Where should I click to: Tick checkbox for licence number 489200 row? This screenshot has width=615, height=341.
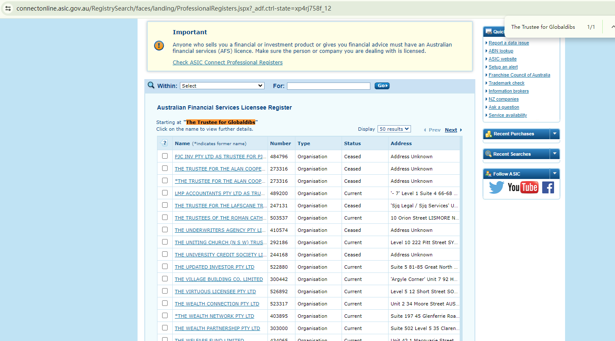click(165, 193)
